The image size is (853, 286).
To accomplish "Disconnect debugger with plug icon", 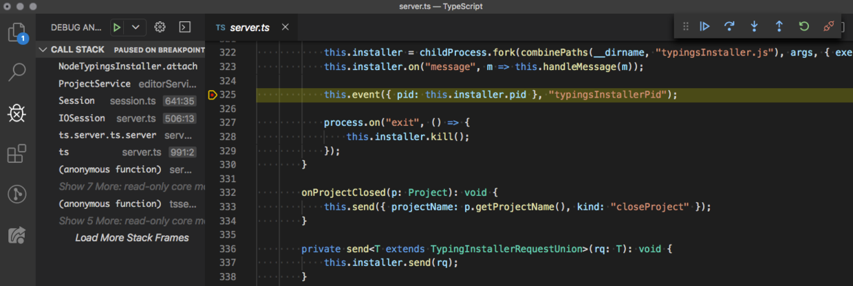I will coord(829,27).
